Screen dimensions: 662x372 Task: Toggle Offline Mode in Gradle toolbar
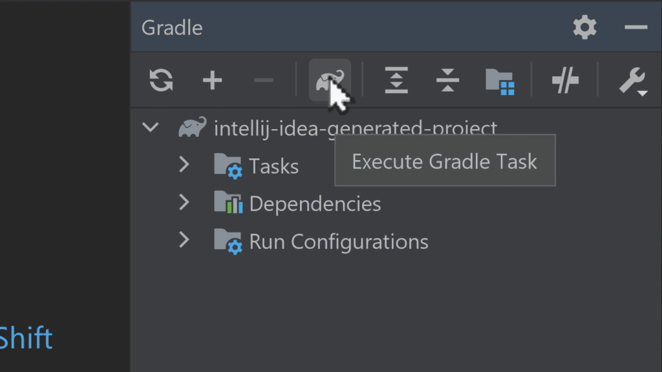click(x=565, y=81)
